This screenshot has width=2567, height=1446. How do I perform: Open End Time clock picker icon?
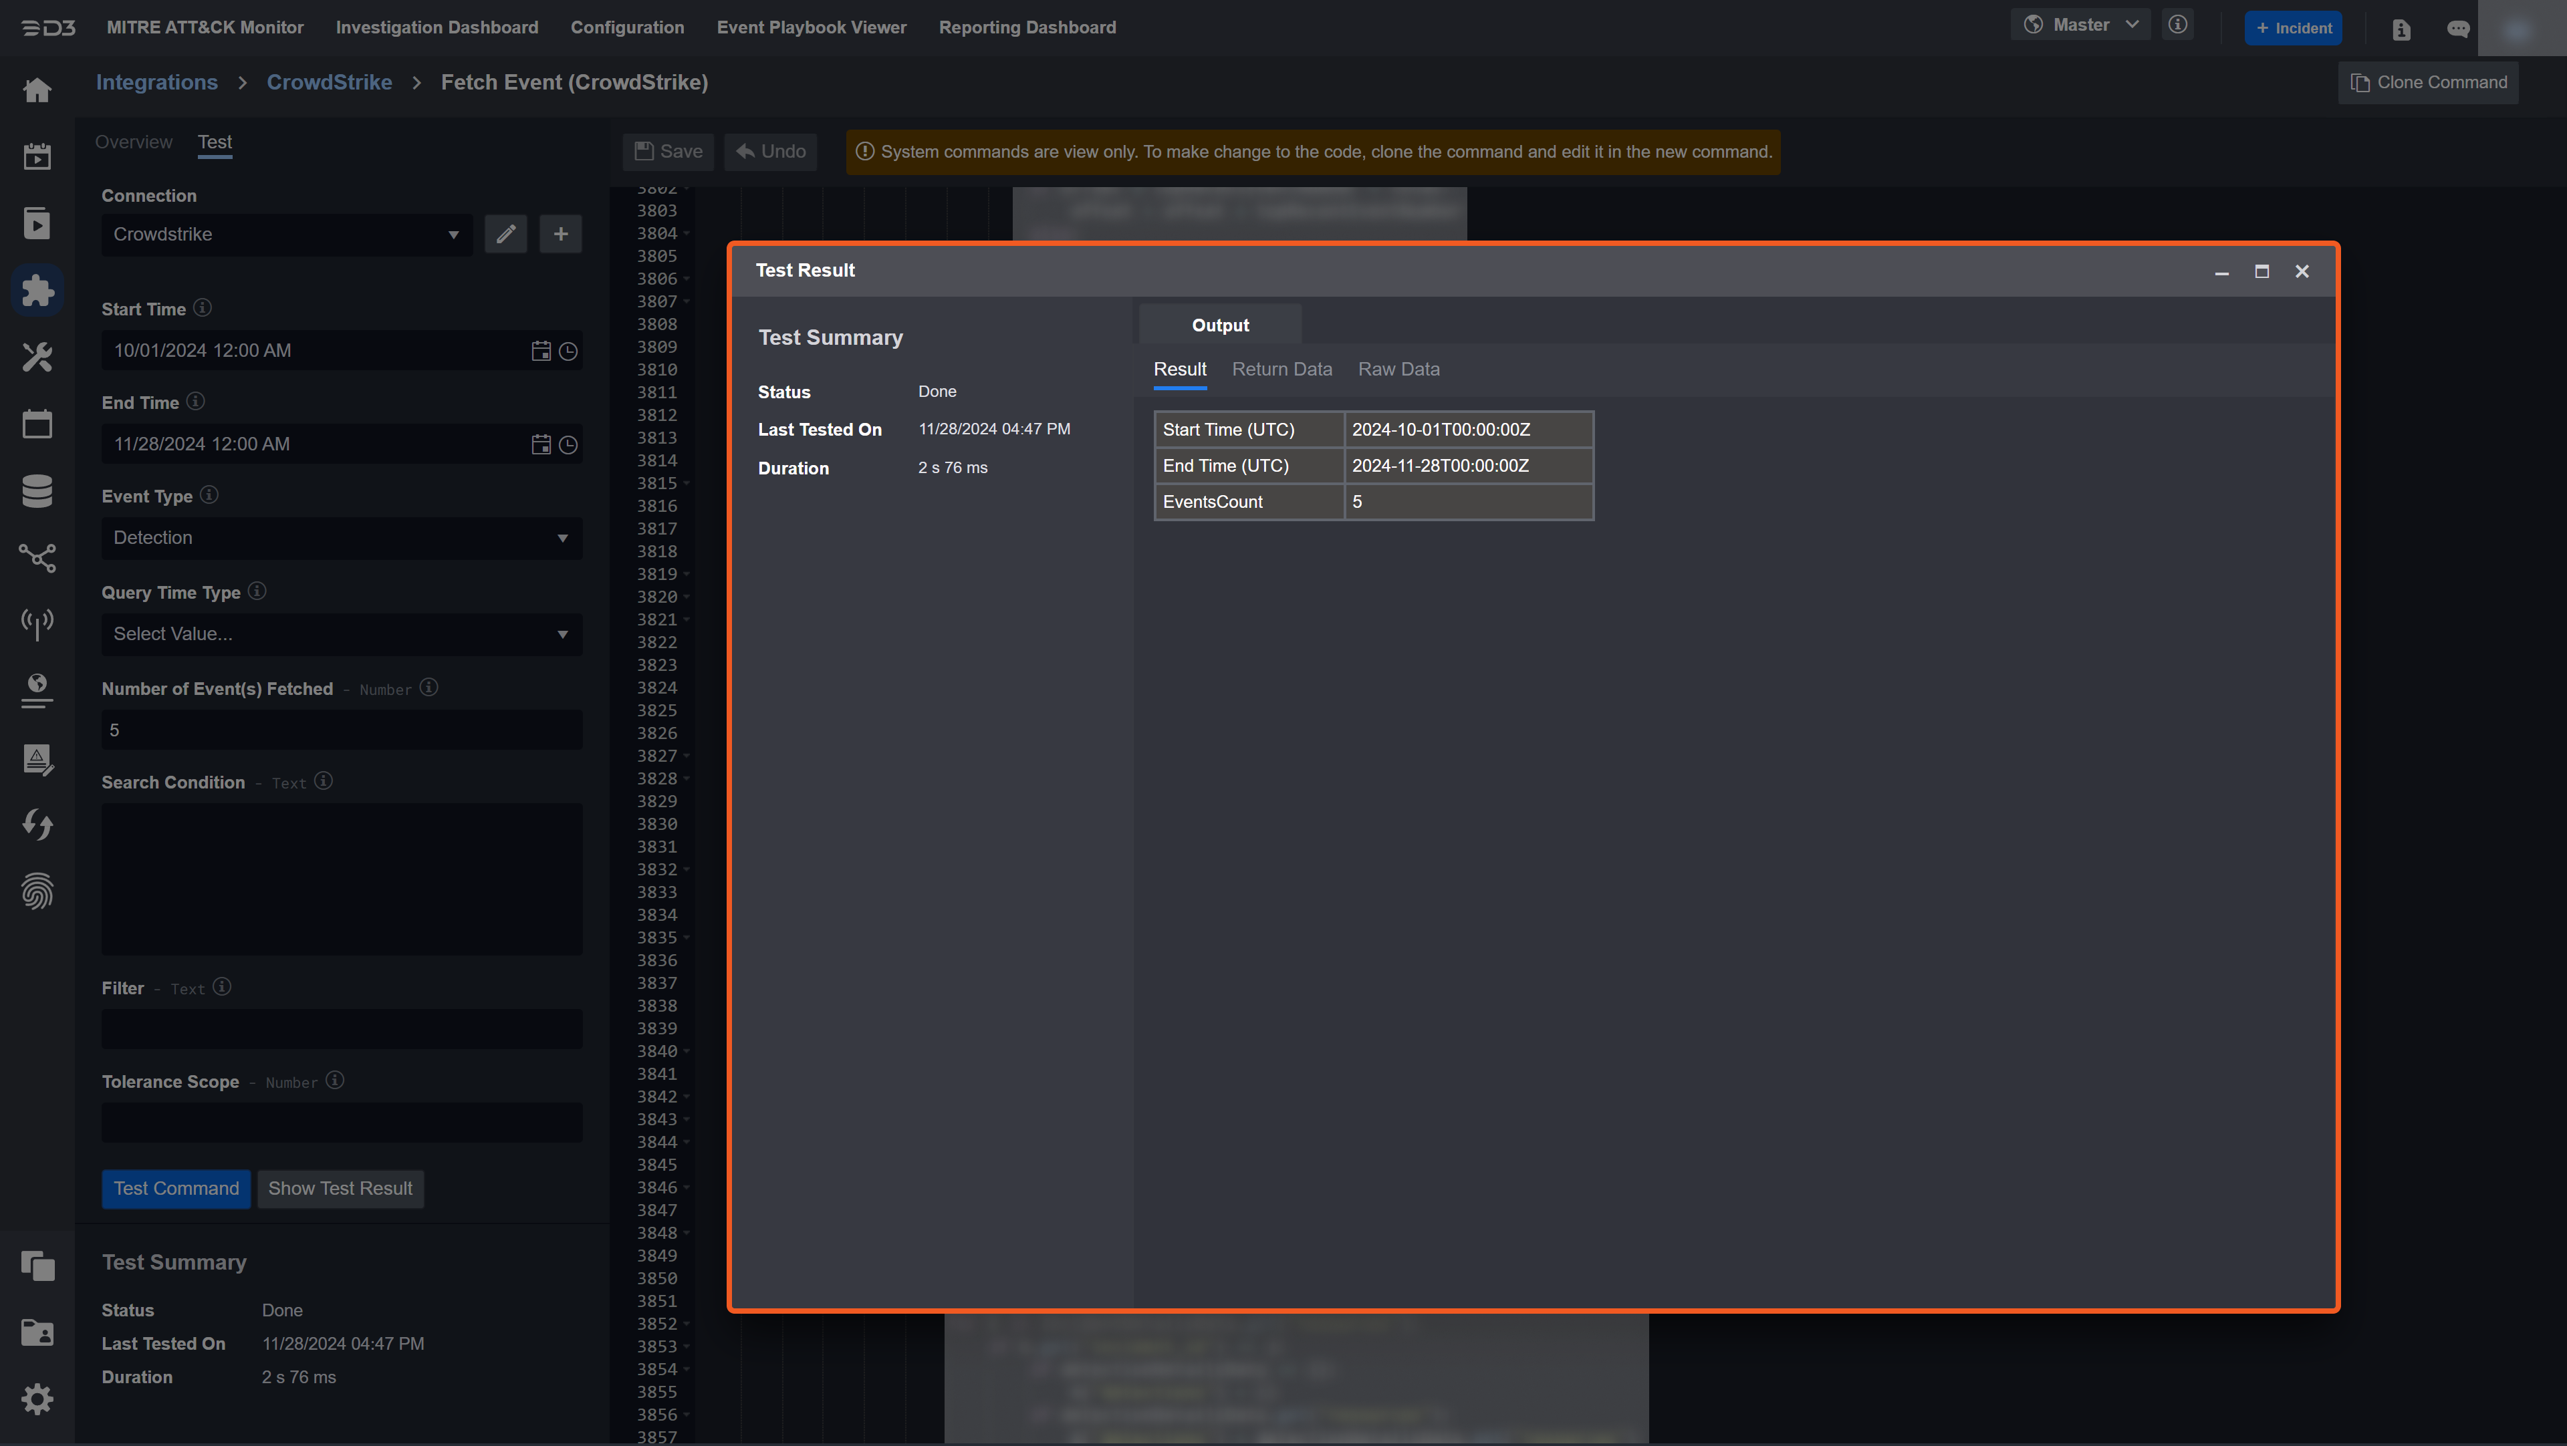pyautogui.click(x=568, y=445)
